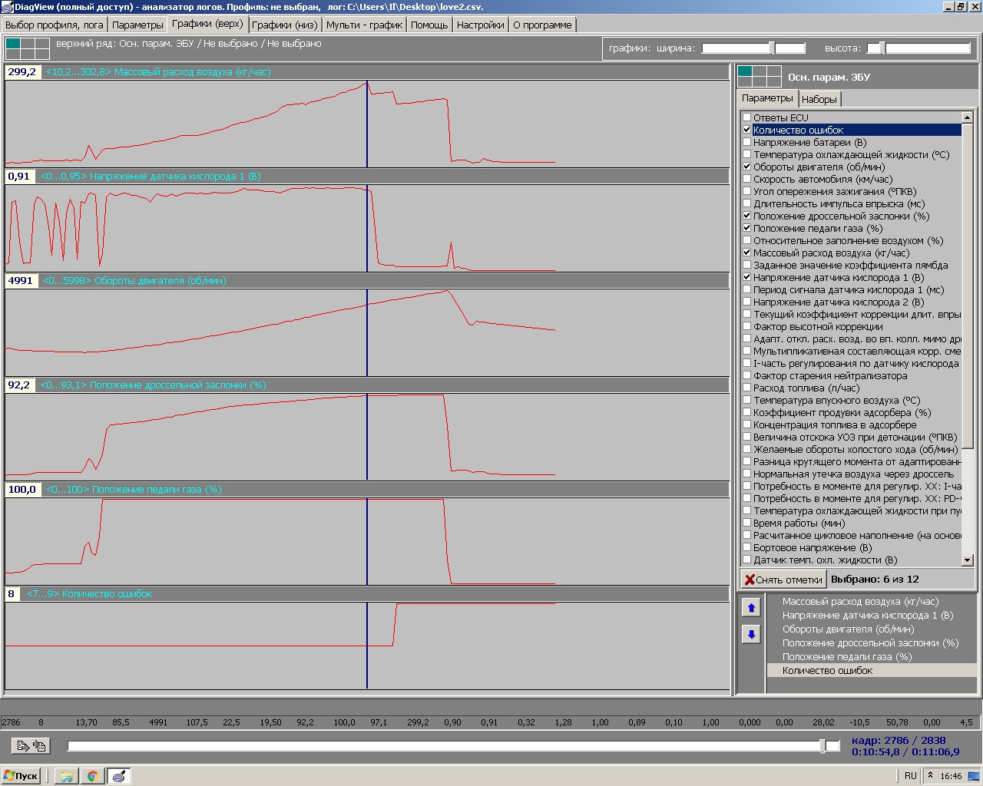This screenshot has width=983, height=786.
Task: Open the Мульти - график tab
Action: tap(364, 25)
